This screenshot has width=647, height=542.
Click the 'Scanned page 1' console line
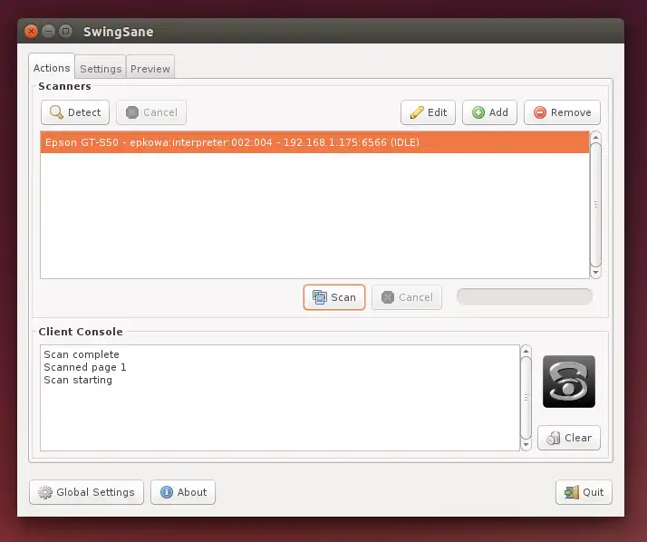(85, 367)
